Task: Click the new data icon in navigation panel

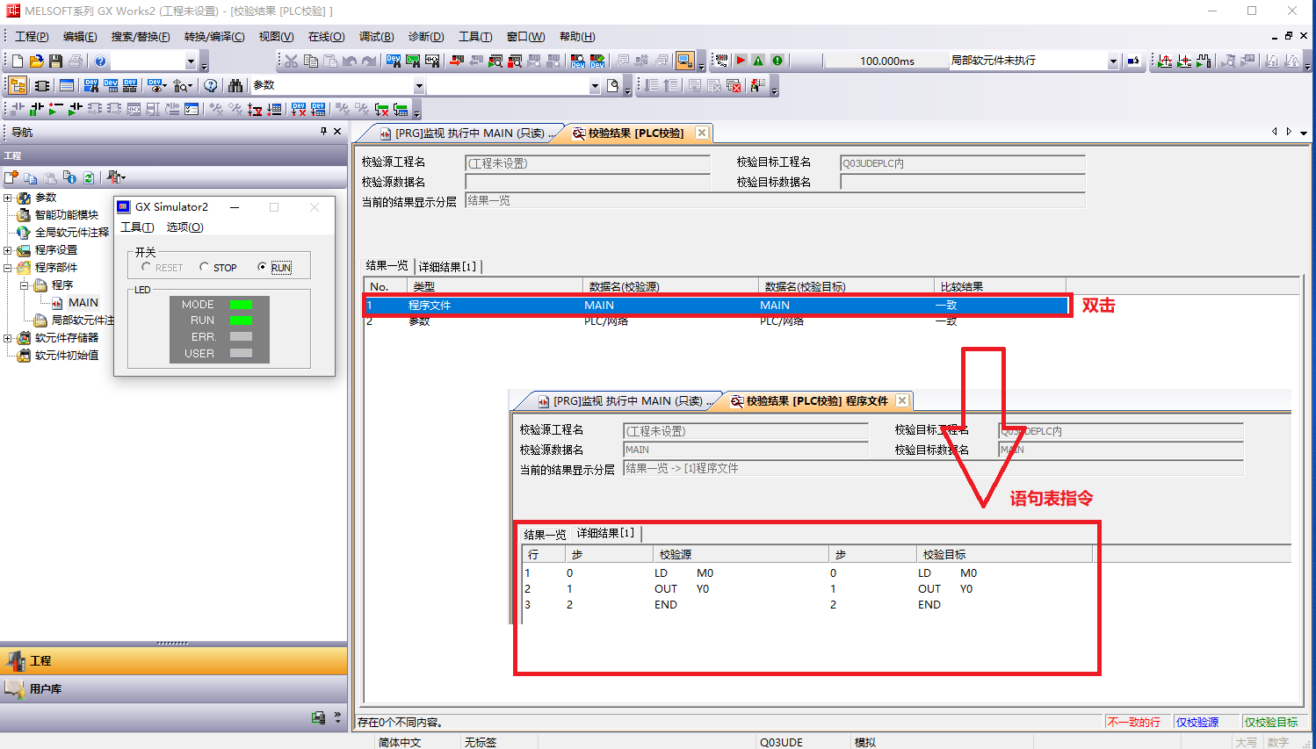Action: pyautogui.click(x=11, y=177)
